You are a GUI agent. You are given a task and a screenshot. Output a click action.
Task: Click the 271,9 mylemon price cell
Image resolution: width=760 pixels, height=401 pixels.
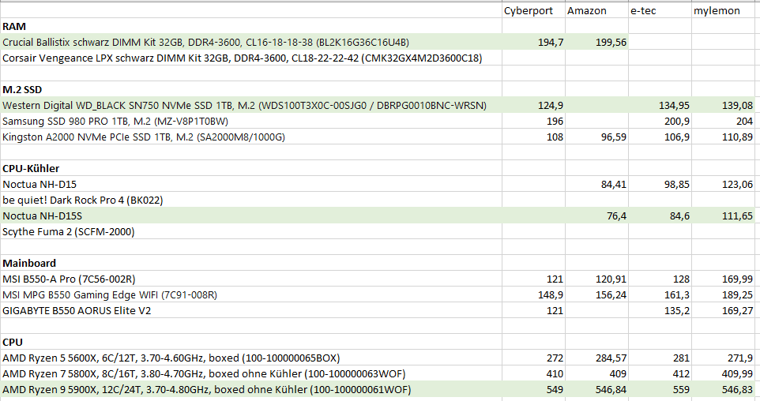coord(723,358)
